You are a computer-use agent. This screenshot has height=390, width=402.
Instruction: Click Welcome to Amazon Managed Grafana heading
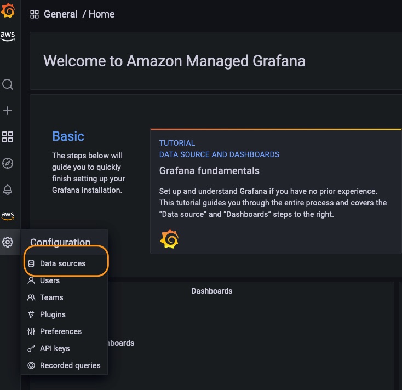tap(174, 61)
